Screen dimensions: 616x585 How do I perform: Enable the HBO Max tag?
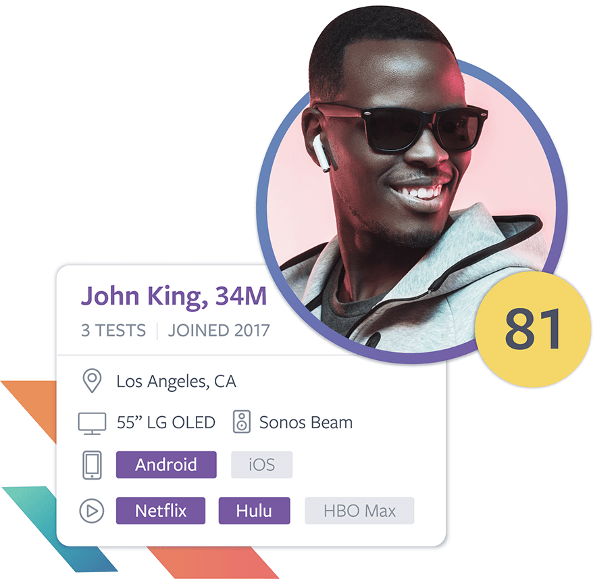[359, 511]
